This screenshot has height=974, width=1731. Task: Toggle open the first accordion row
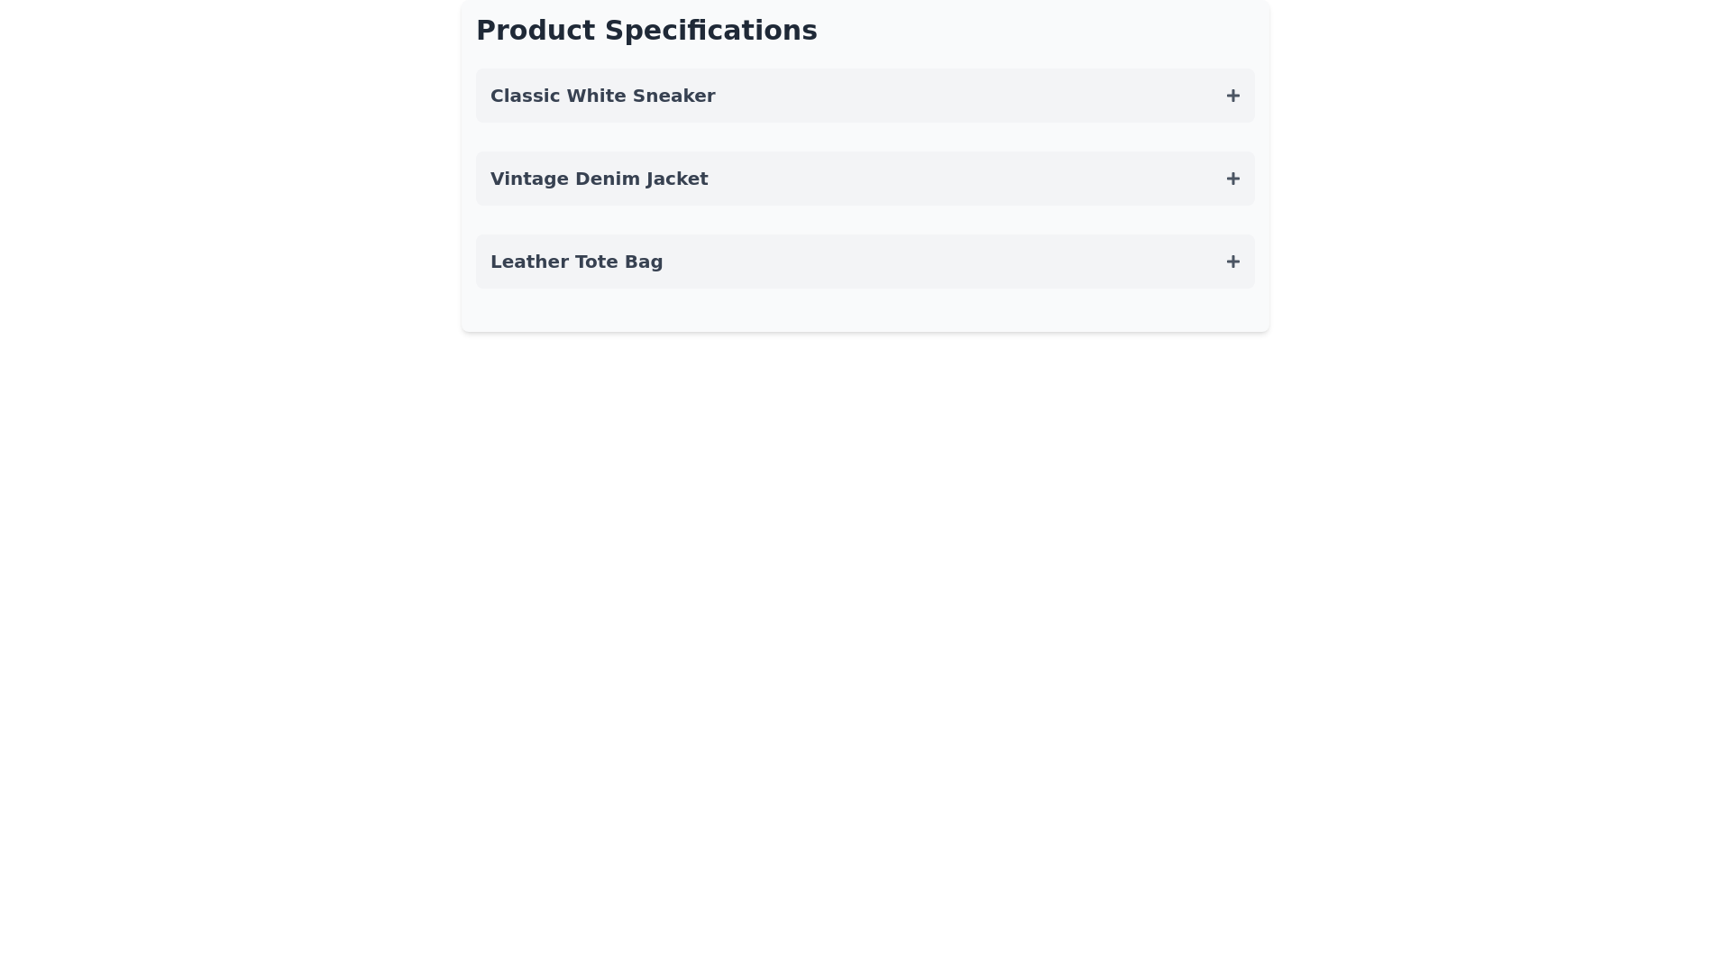pyautogui.click(x=865, y=96)
